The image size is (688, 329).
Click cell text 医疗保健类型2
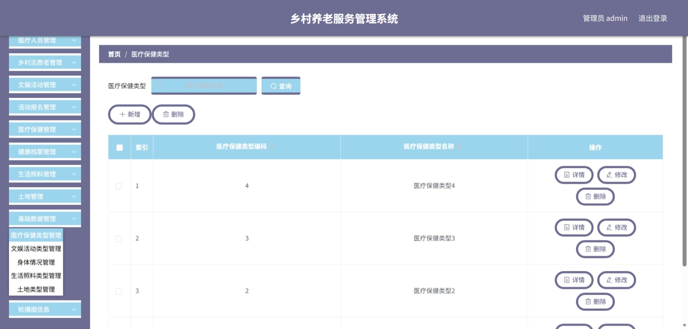(434, 291)
